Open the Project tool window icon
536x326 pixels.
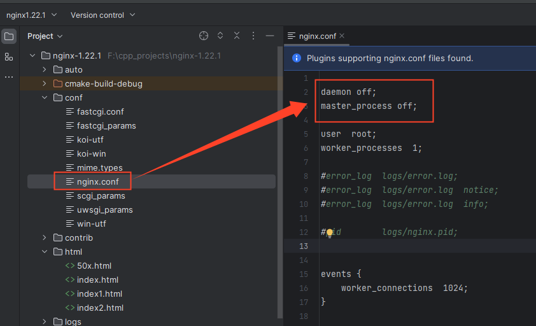(9, 36)
